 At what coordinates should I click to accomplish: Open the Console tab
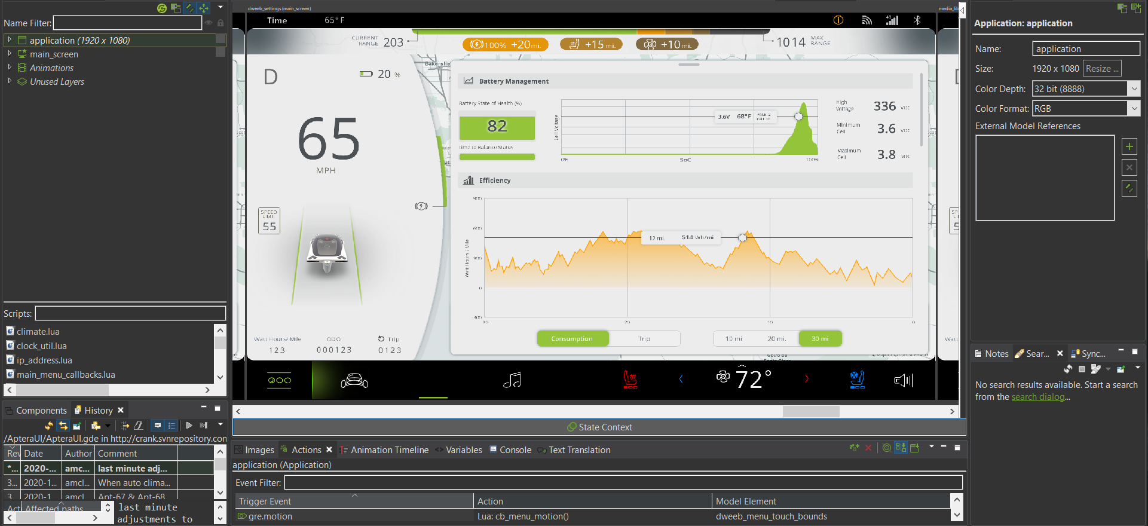pyautogui.click(x=510, y=449)
